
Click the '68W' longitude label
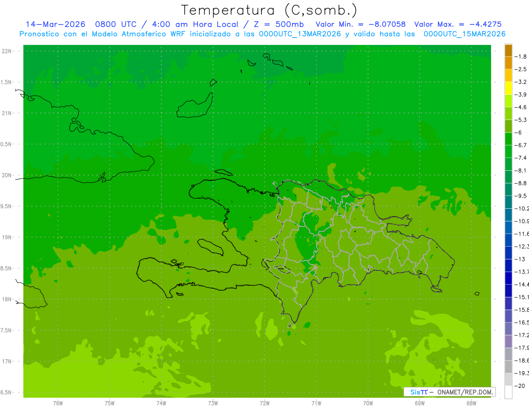pos(471,404)
